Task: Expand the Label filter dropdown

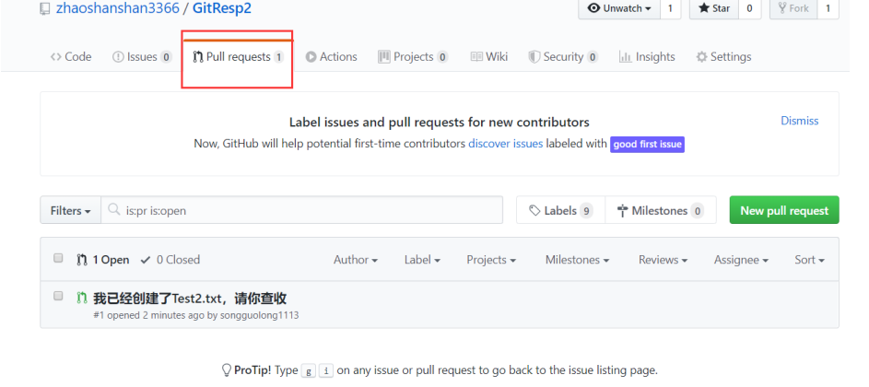Action: point(422,260)
